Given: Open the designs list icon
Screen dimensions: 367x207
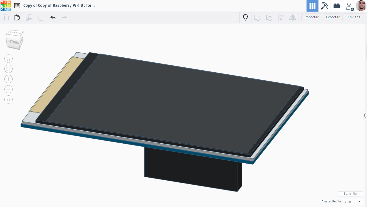Looking at the screenshot, I should (17, 6).
